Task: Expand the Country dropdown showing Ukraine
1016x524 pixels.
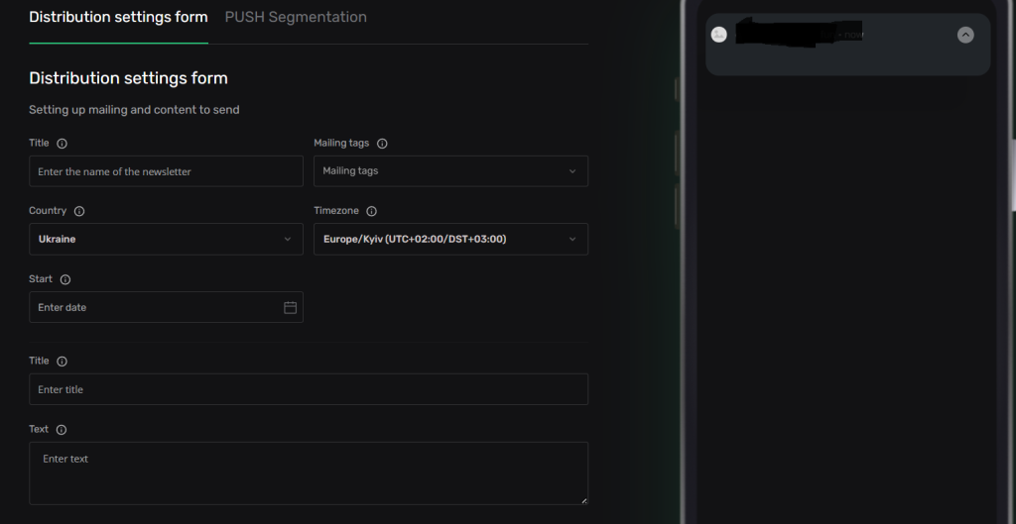Action: pos(166,239)
